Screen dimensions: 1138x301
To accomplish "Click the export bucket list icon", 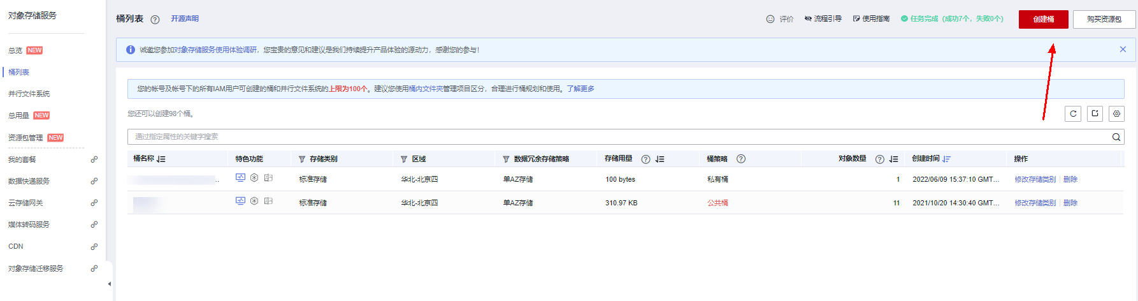I will tap(1095, 114).
